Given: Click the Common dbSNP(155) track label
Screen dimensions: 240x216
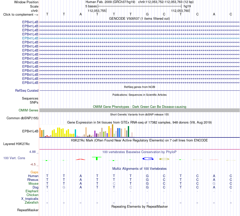Looking at the screenshot, I should click(22, 118).
